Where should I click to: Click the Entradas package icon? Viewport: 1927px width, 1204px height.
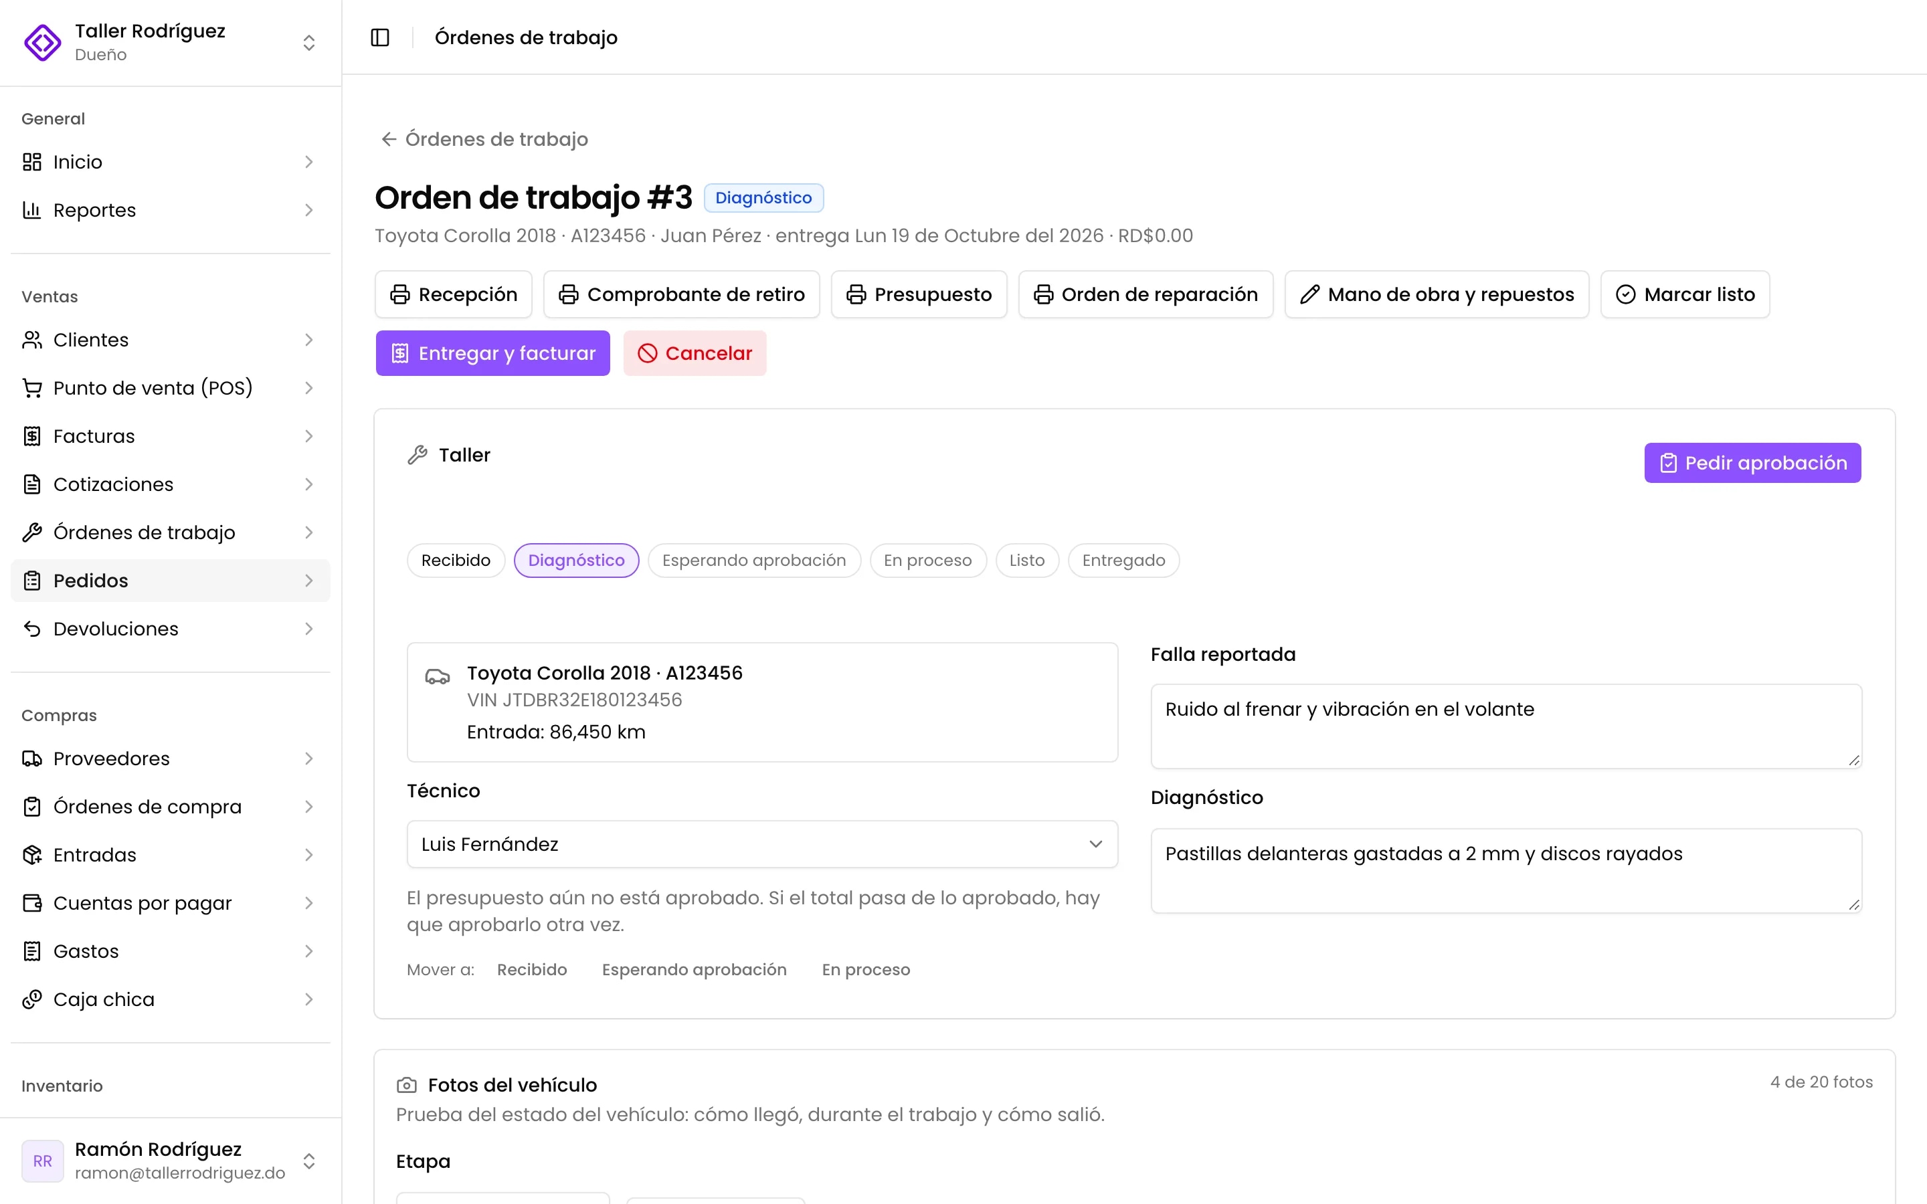click(x=32, y=856)
